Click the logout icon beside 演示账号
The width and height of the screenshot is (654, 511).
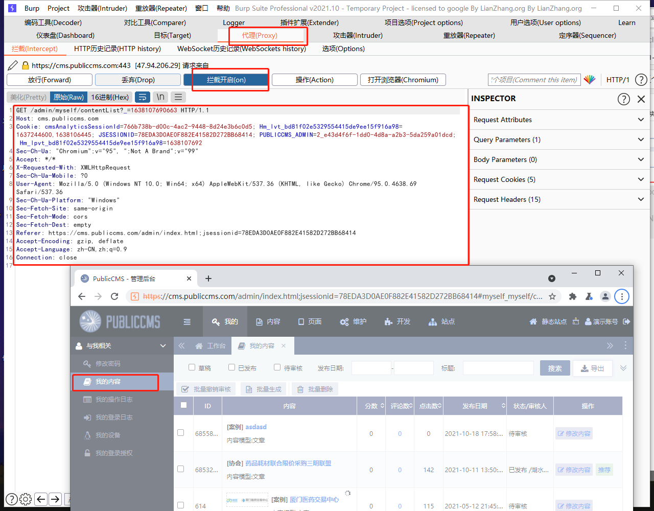coord(625,321)
